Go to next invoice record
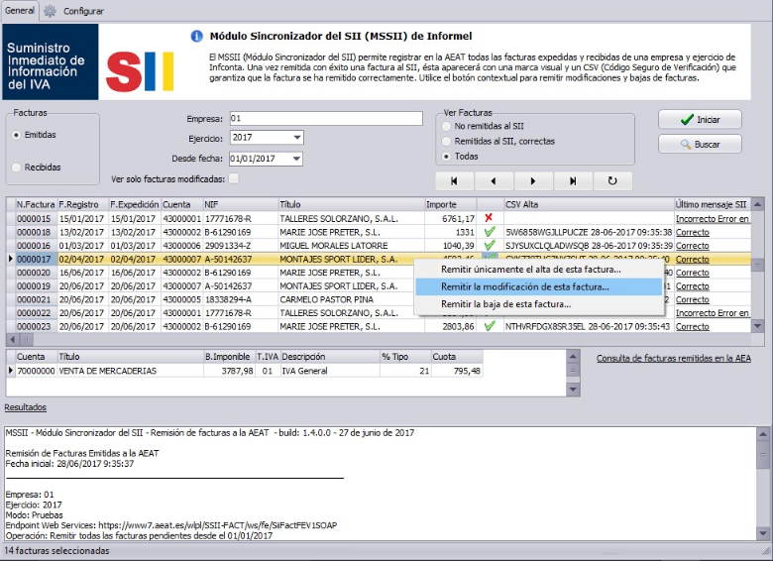 pos(533,181)
